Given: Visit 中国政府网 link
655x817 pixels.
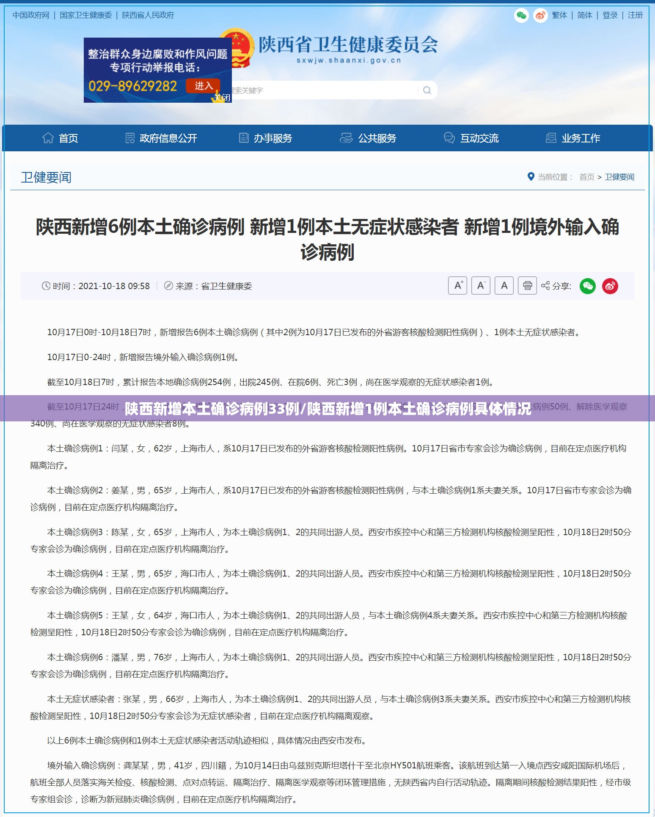Looking at the screenshot, I should coord(31,15).
